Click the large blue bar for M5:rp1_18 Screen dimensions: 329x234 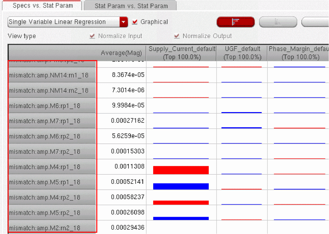181,186
